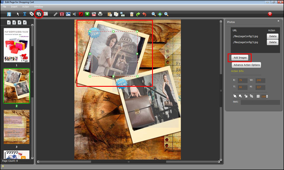Click thumbnail panel scroll up arrow
Screen dimensions: 284x170
[x=32, y=25]
